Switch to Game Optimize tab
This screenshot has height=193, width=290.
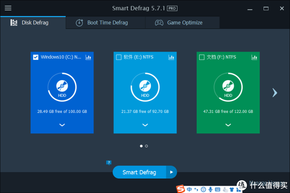click(x=183, y=23)
